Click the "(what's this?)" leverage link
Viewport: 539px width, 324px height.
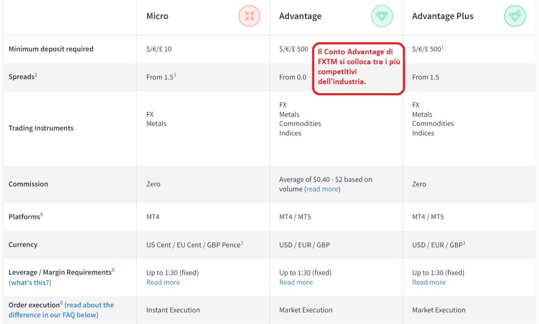coord(30,283)
